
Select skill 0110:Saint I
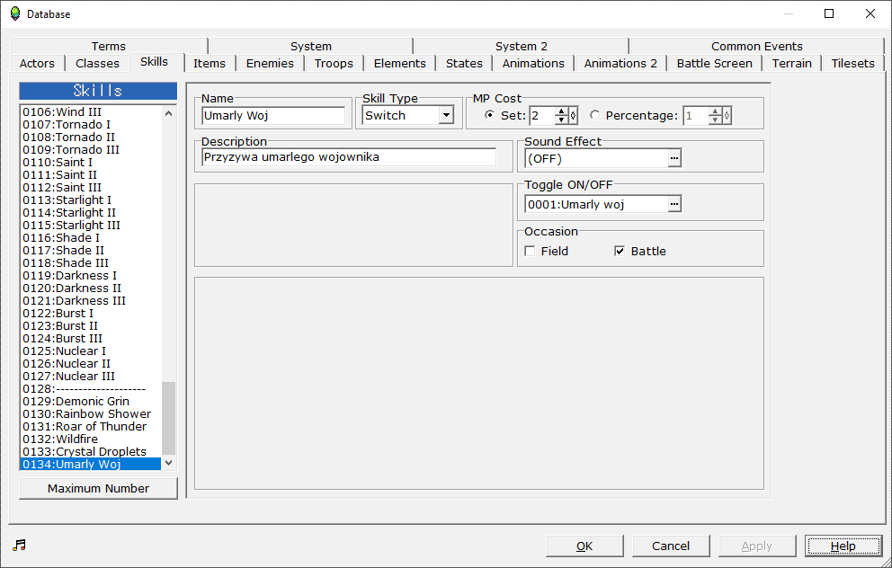(x=91, y=162)
